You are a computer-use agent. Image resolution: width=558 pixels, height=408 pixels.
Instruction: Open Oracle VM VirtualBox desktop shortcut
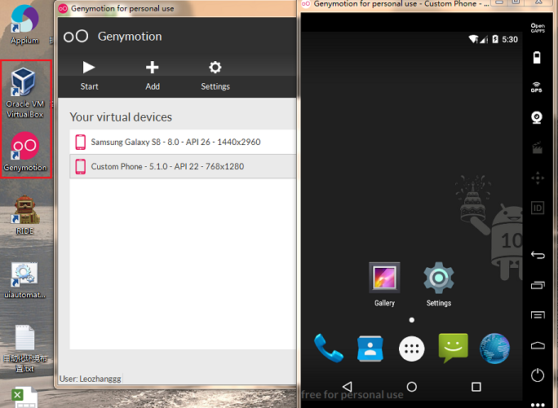click(25, 93)
